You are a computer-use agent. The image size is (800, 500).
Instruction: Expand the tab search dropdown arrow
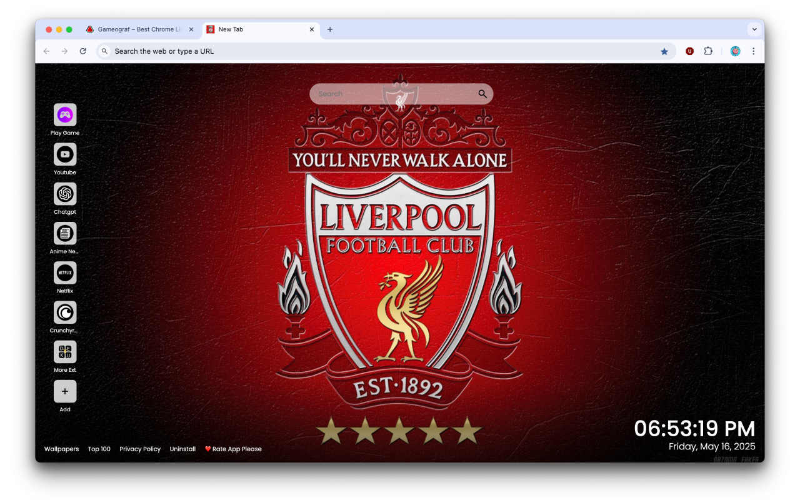(x=754, y=29)
